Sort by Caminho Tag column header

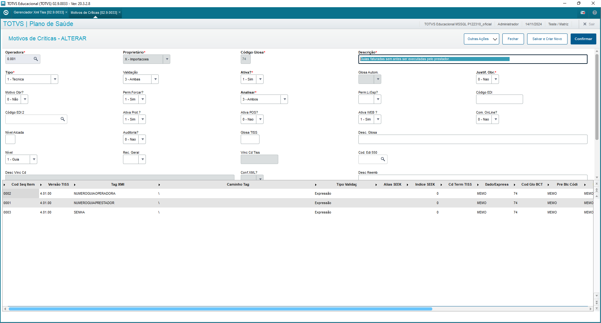238,185
